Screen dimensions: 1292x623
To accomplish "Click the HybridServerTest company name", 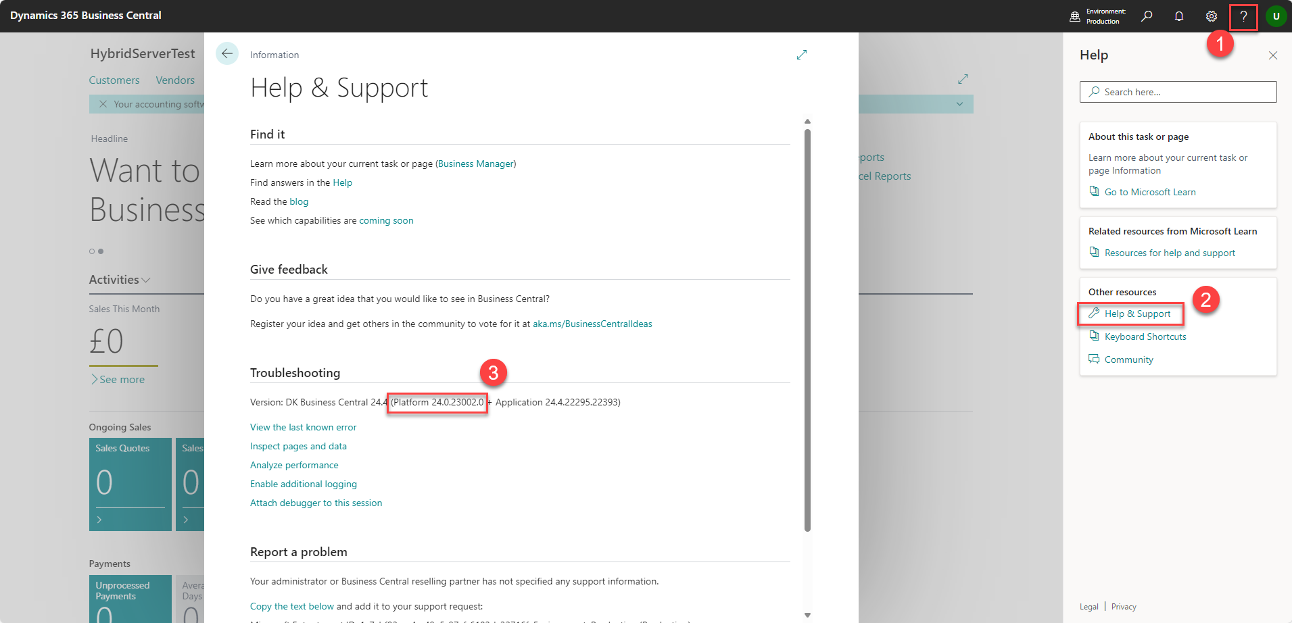I will pyautogui.click(x=143, y=53).
